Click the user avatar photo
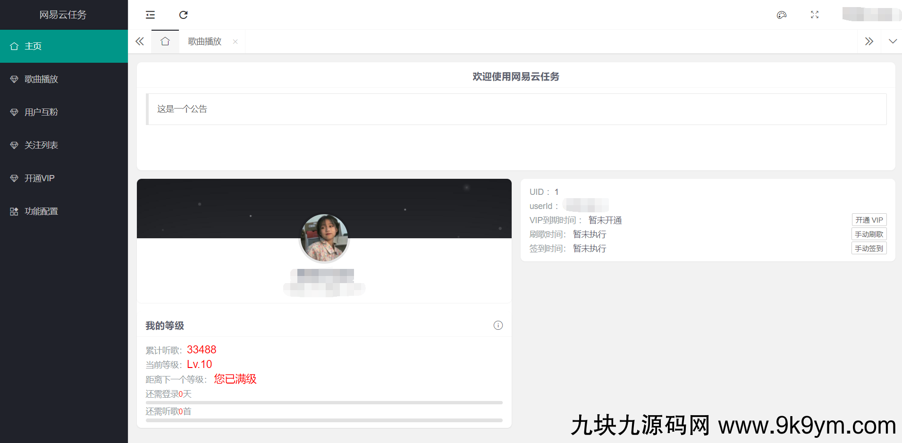The height and width of the screenshot is (443, 902). click(324, 238)
